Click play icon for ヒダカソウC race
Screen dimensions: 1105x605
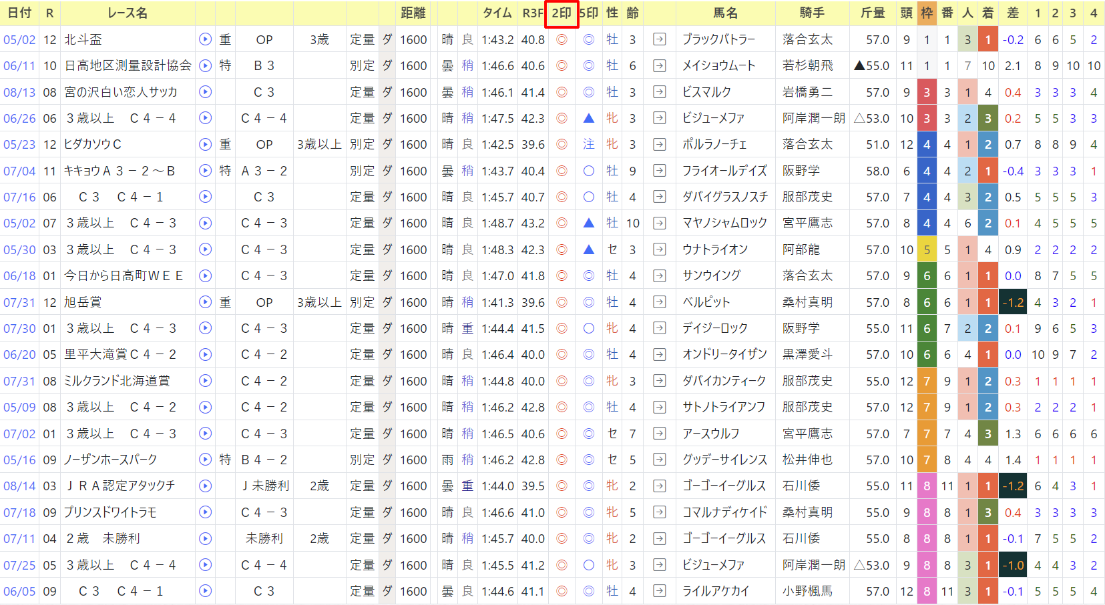pos(205,144)
